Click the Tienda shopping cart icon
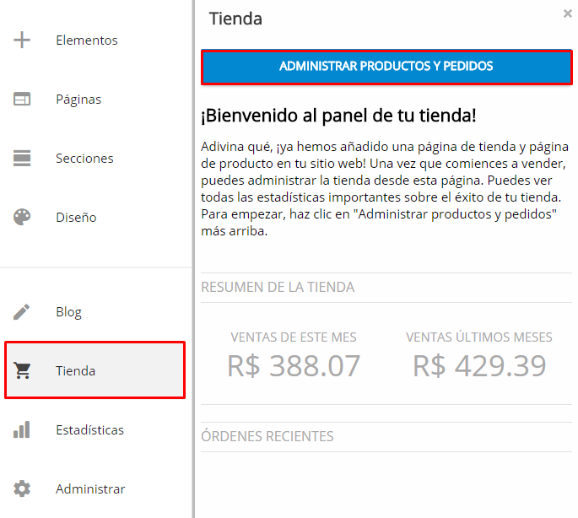Image resolution: width=578 pixels, height=518 pixels. [x=22, y=370]
